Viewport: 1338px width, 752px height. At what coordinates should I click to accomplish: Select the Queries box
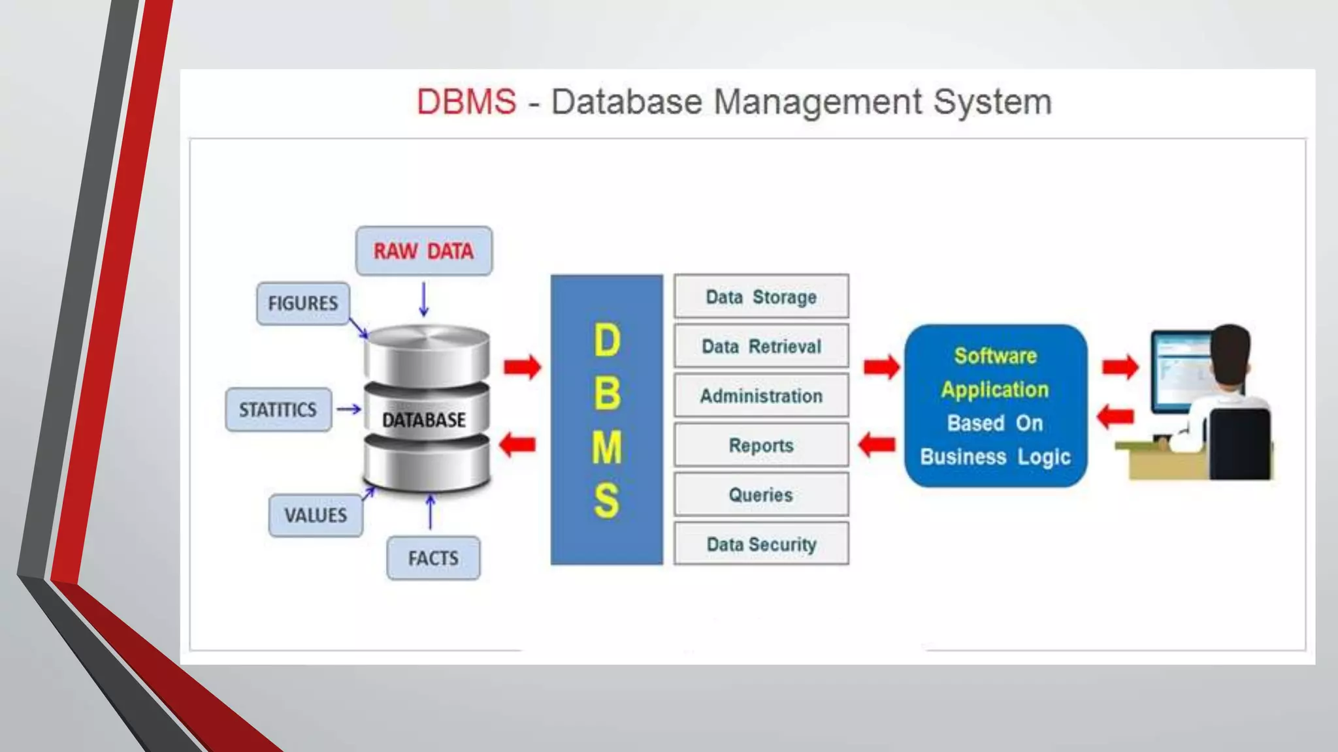(761, 495)
